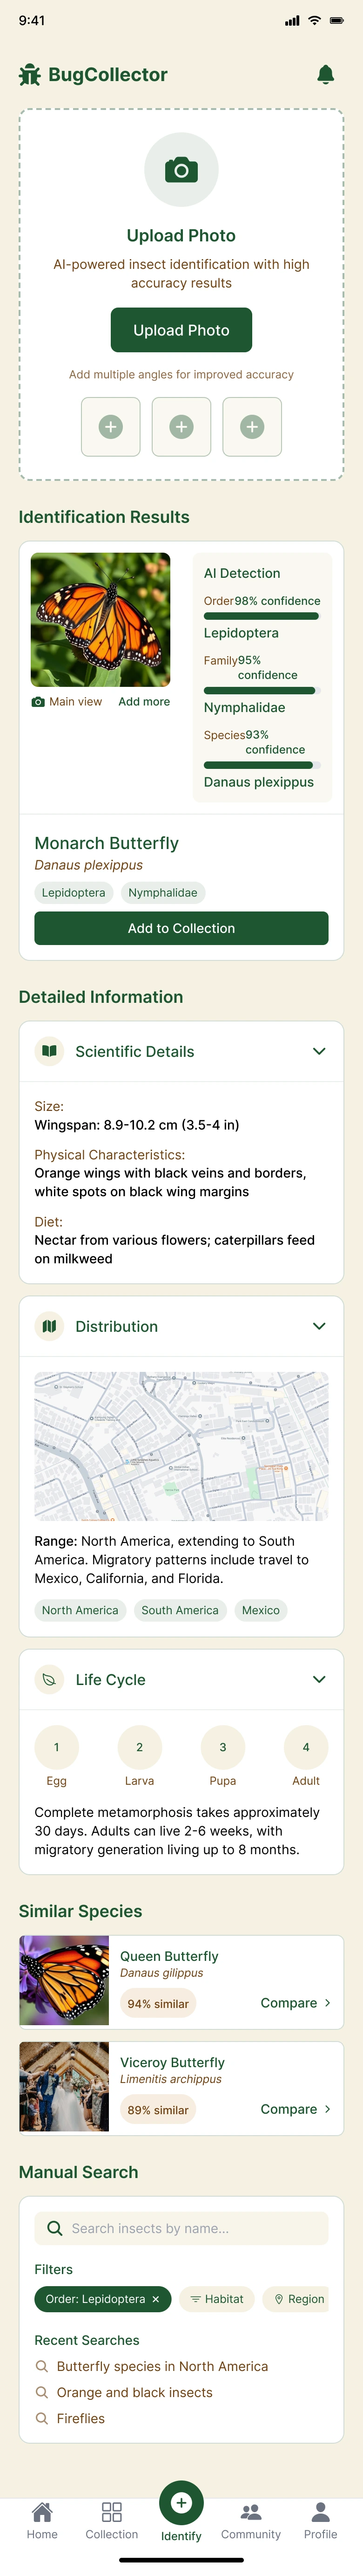This screenshot has height=2576, width=363.
Task: Tap the notification bell icon
Action: pyautogui.click(x=325, y=74)
